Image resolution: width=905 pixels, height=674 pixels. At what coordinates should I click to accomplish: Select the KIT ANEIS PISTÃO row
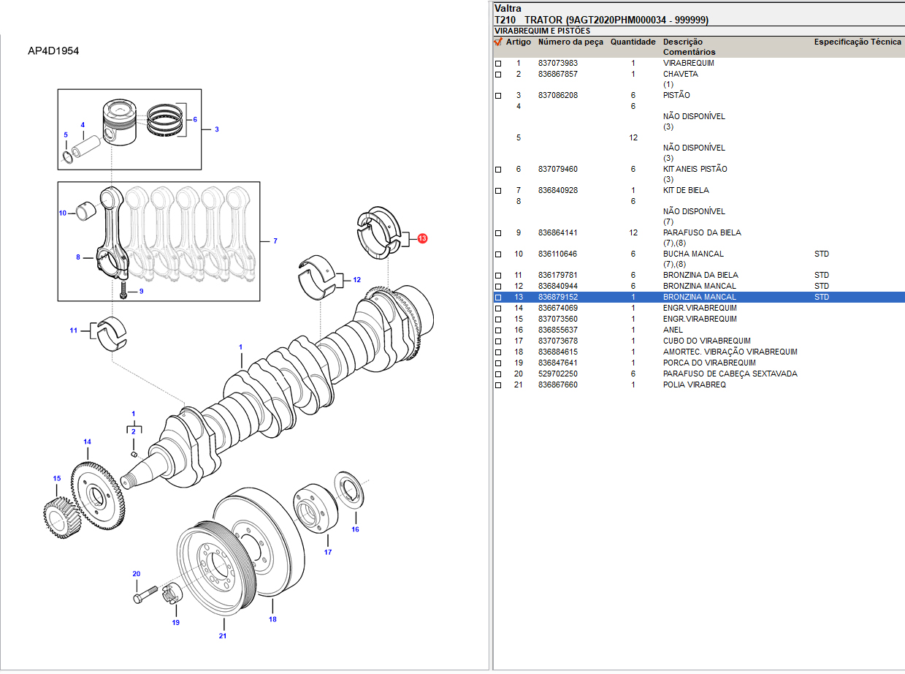coord(695,169)
